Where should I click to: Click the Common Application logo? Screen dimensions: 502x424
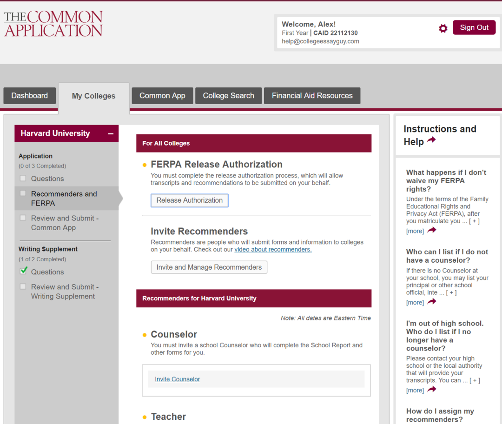(x=53, y=24)
